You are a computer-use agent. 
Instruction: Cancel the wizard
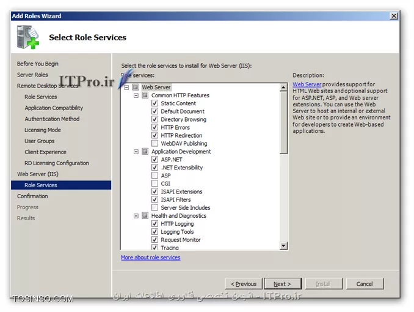365,284
